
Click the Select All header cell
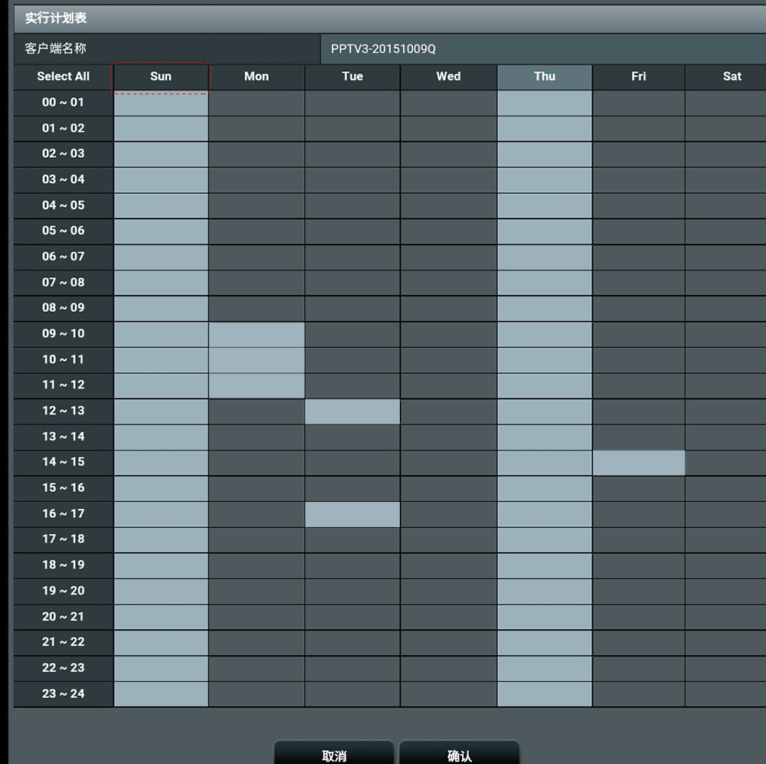click(x=63, y=77)
